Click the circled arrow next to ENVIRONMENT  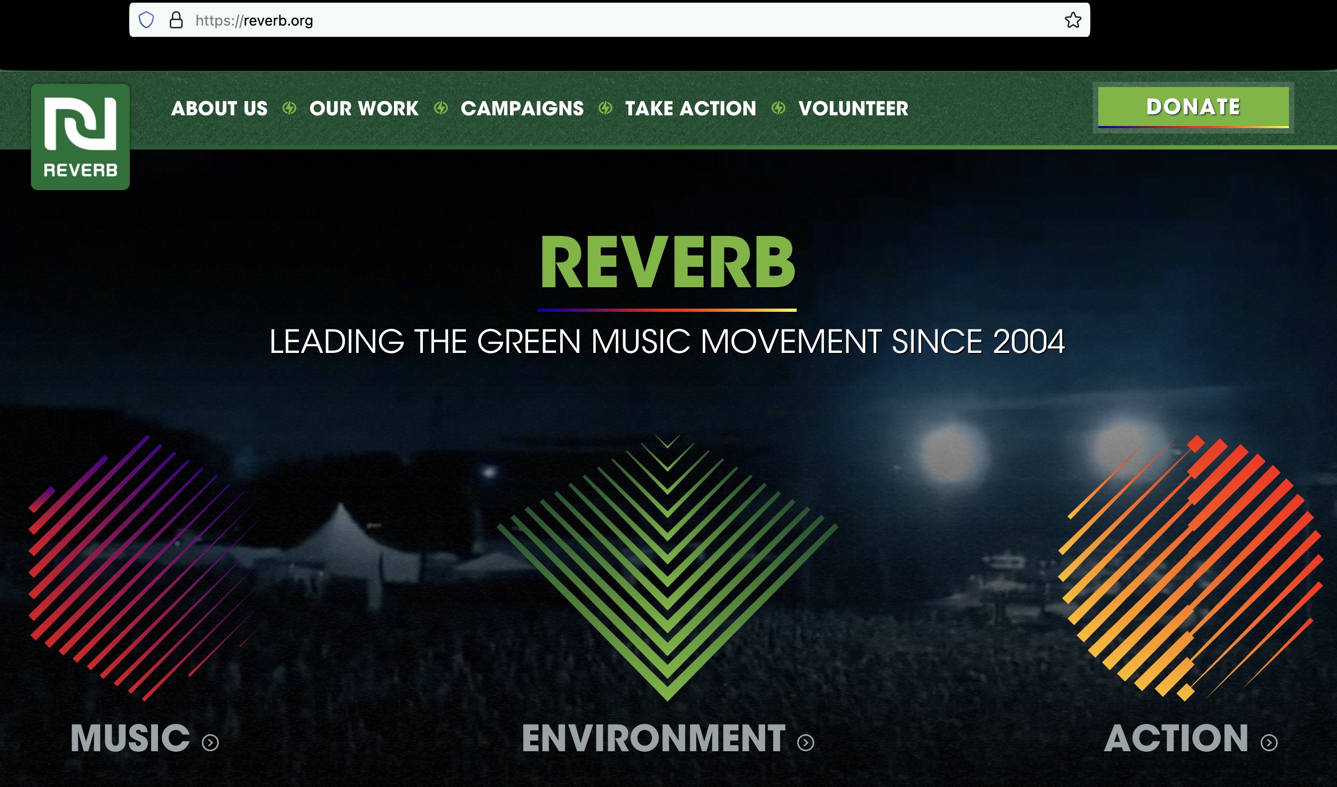(806, 743)
